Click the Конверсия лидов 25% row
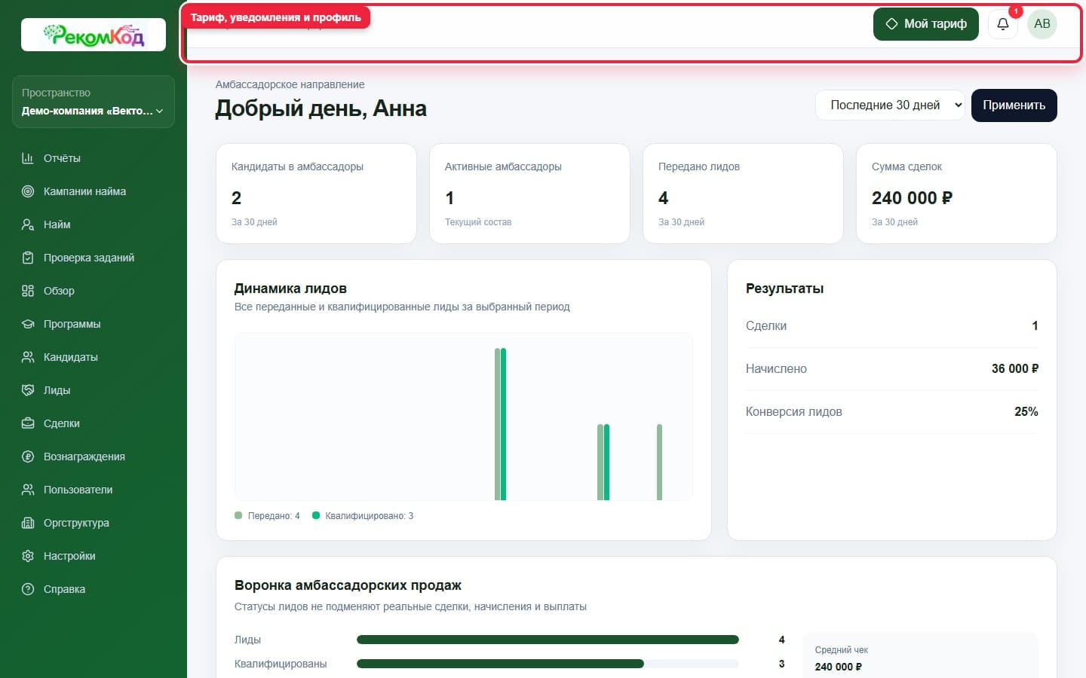 pos(891,411)
